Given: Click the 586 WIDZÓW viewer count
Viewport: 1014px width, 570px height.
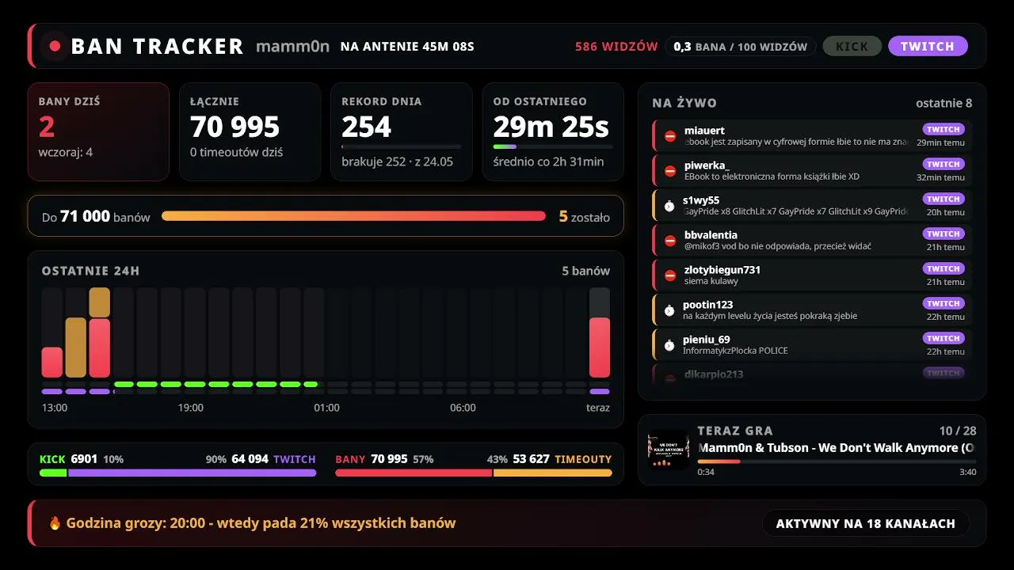Looking at the screenshot, I should coord(616,47).
